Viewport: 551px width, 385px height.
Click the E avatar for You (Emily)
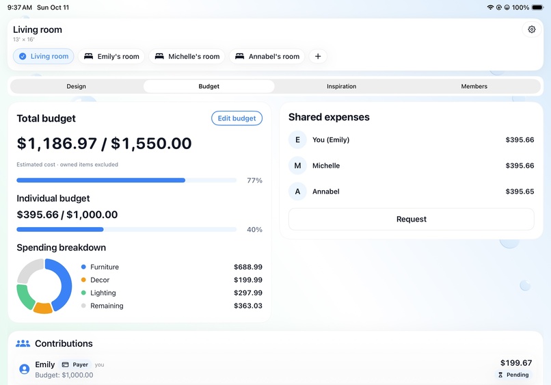(297, 140)
